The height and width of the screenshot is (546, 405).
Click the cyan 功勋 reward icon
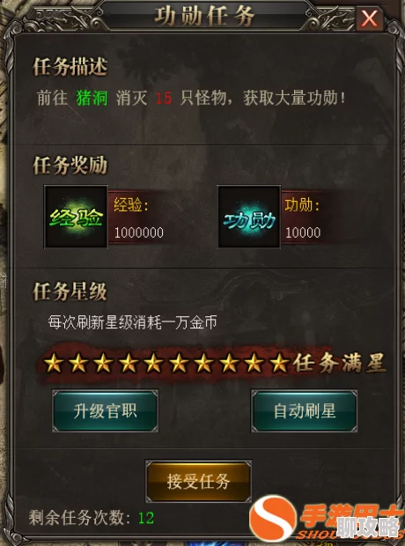click(249, 217)
